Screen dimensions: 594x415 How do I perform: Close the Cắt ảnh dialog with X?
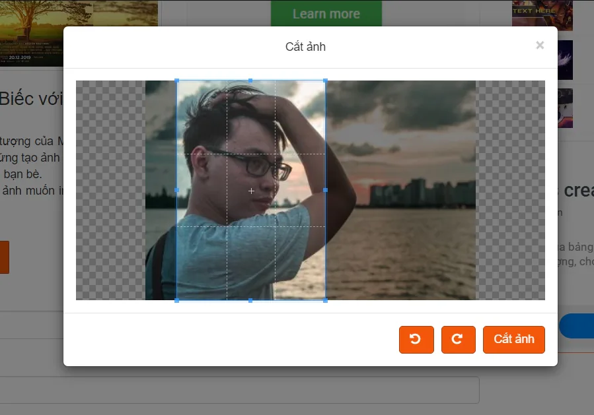point(540,46)
